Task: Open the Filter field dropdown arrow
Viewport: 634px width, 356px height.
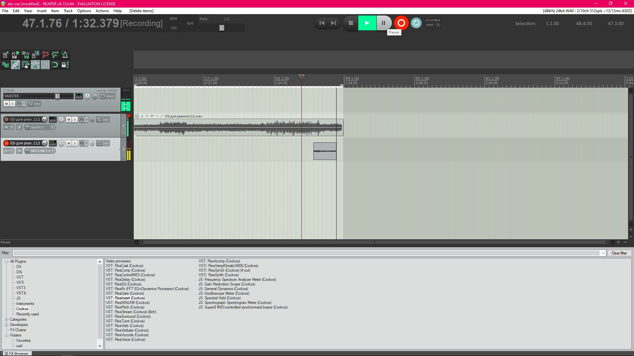Action: [603, 253]
